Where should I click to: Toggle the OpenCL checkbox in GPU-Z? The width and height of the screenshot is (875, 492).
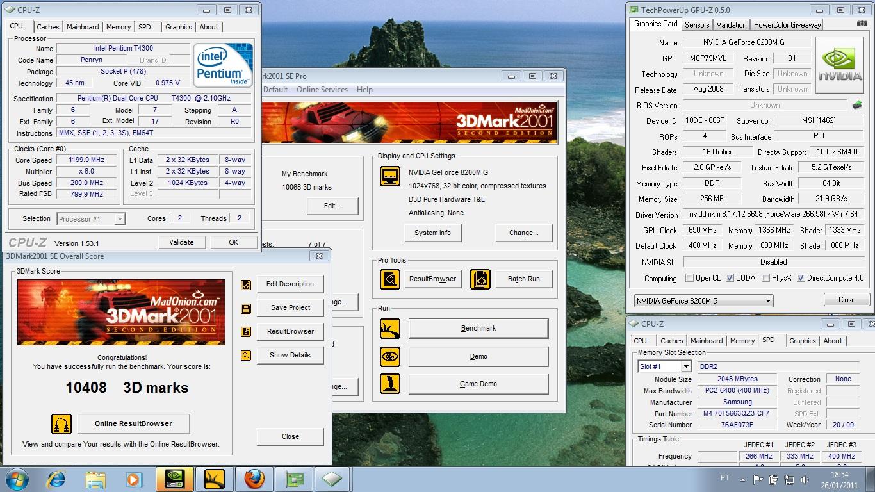[x=689, y=278]
